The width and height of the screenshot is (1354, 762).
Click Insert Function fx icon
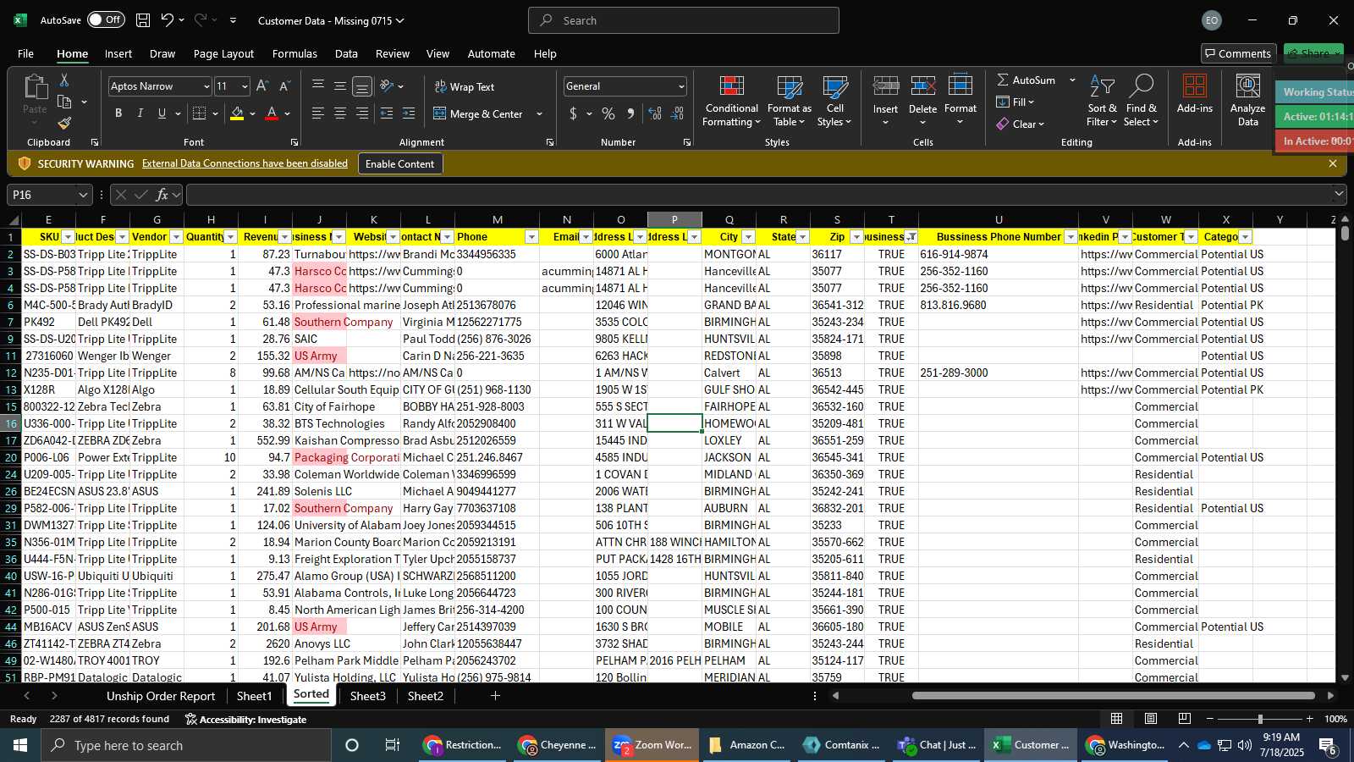162,195
